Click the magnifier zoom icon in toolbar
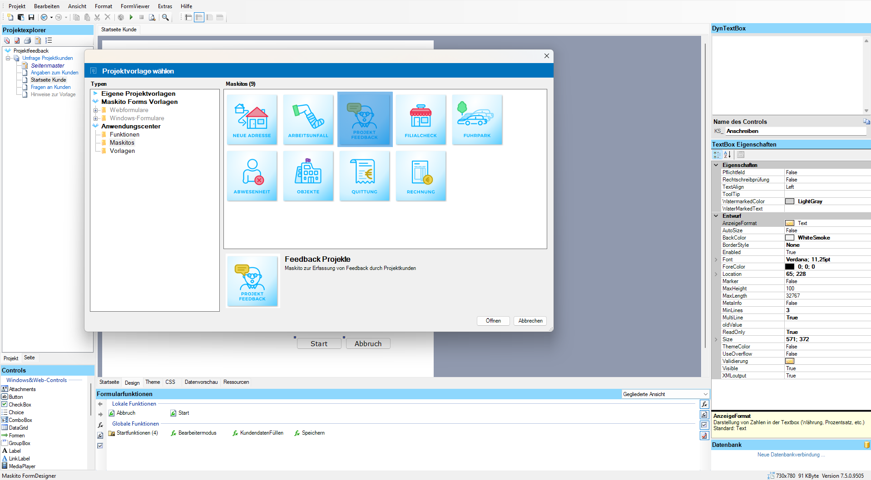Screen dimensions: 871x480 point(165,17)
